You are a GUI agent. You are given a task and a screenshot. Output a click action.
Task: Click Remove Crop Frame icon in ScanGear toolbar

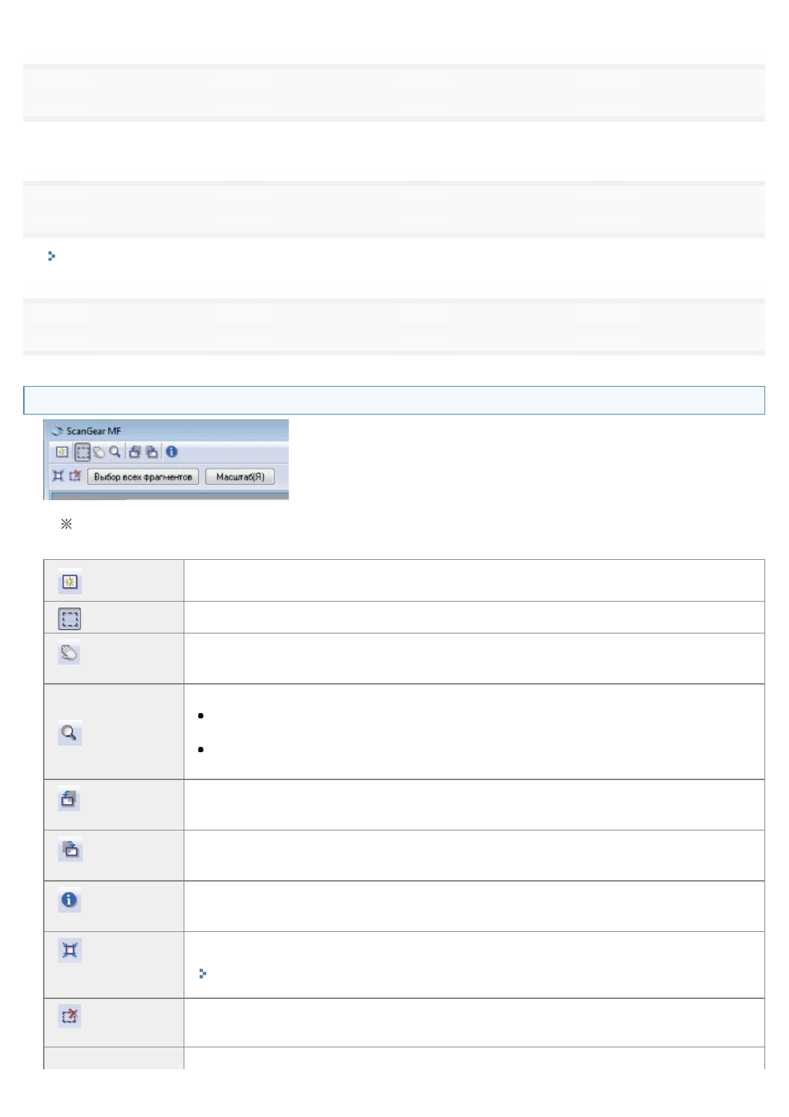pyautogui.click(x=75, y=476)
